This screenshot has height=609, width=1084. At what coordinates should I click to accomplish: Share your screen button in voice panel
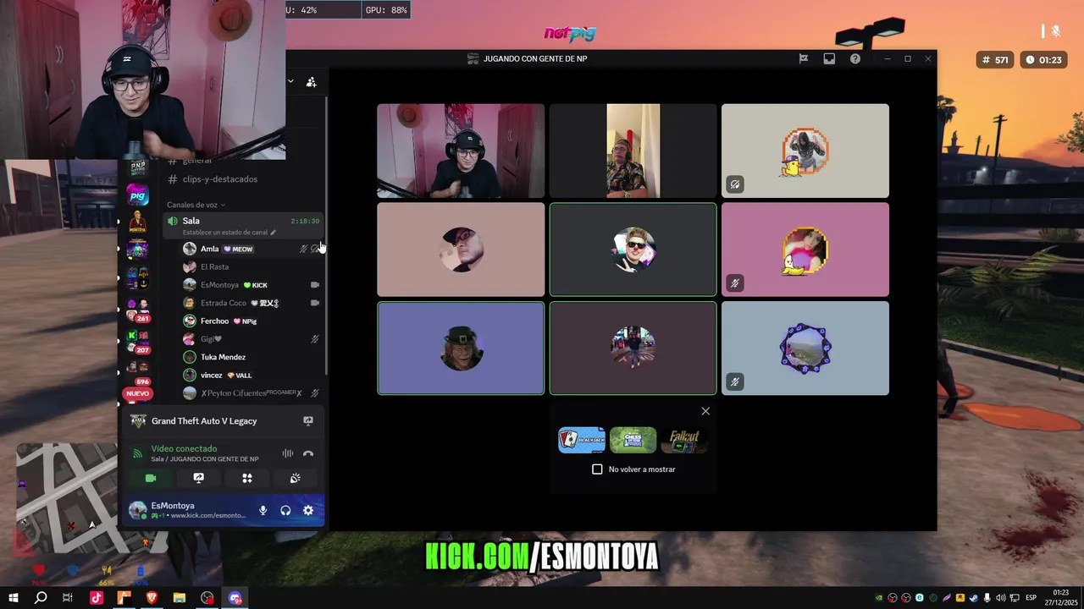pyautogui.click(x=199, y=478)
